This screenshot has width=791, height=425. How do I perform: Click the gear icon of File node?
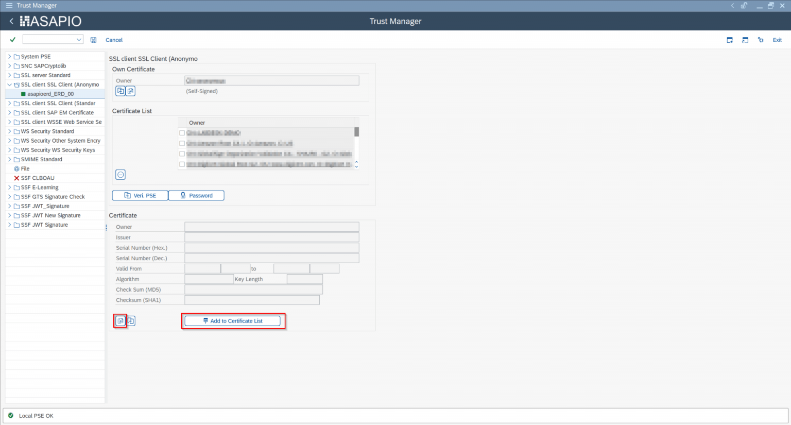16,169
